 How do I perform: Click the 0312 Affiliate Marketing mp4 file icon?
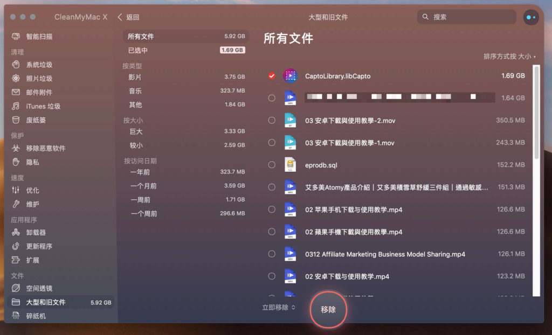290,254
